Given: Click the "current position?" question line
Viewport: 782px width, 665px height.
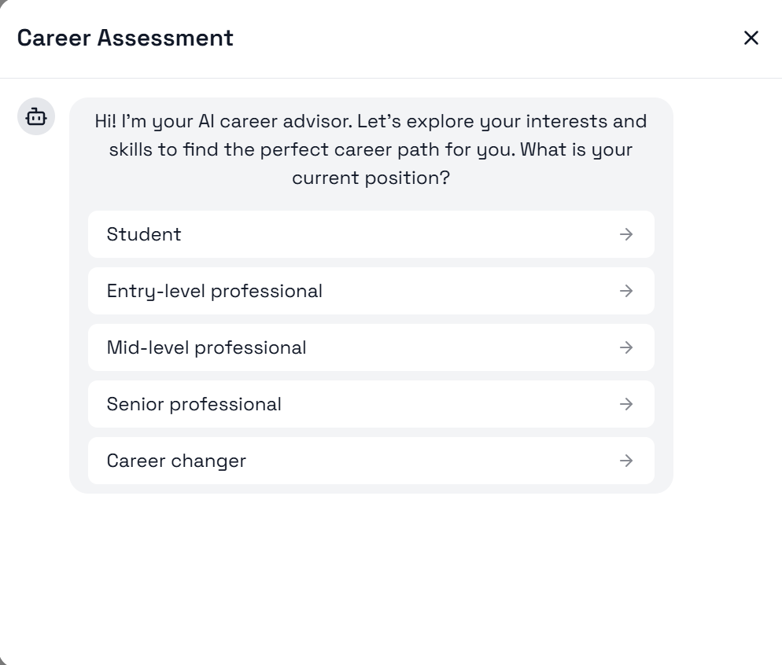Looking at the screenshot, I should [x=371, y=178].
